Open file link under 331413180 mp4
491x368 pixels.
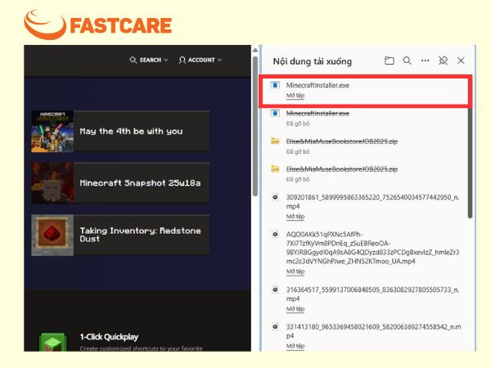(x=295, y=346)
